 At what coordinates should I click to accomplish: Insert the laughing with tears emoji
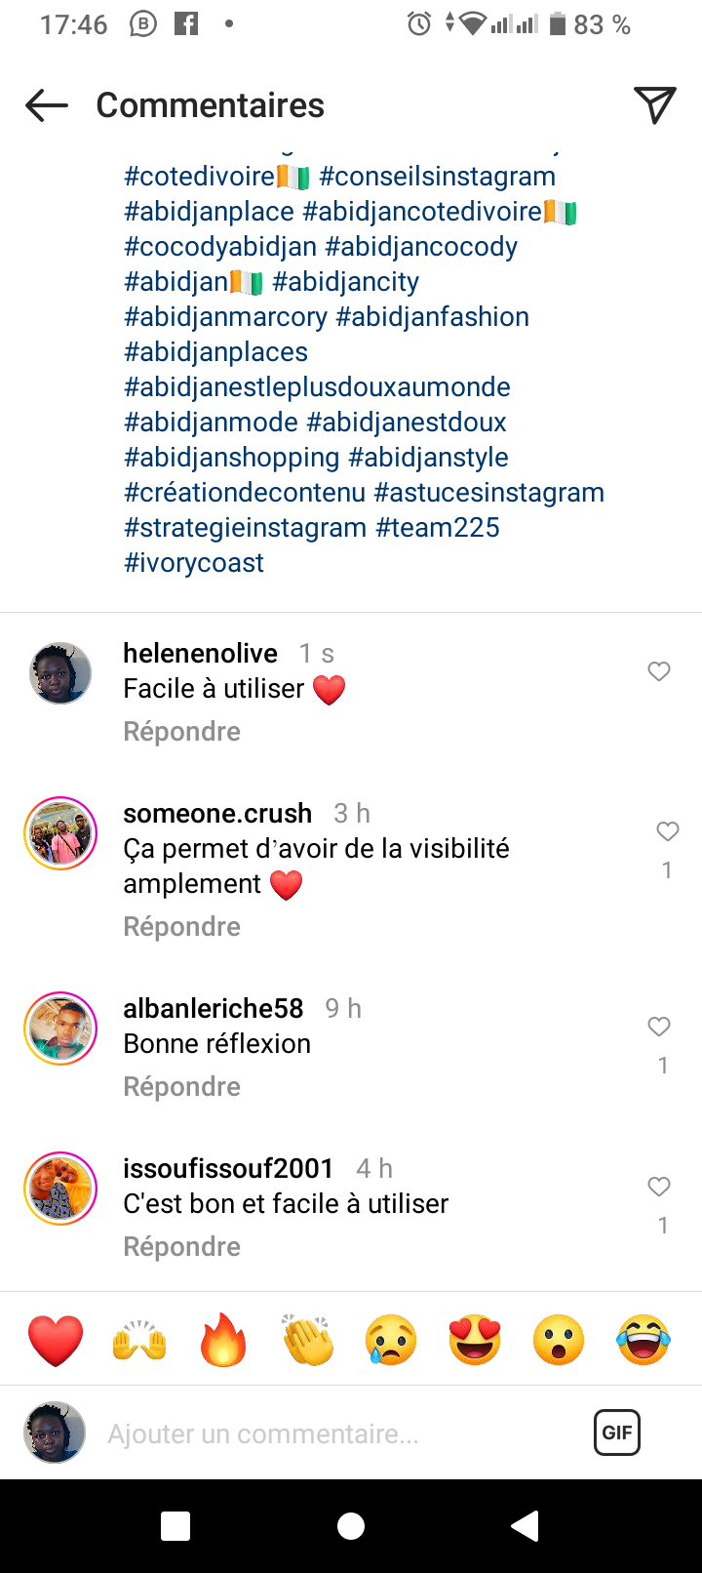coord(643,1339)
